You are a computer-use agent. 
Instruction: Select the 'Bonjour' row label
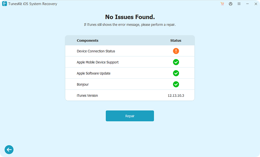click(83, 85)
